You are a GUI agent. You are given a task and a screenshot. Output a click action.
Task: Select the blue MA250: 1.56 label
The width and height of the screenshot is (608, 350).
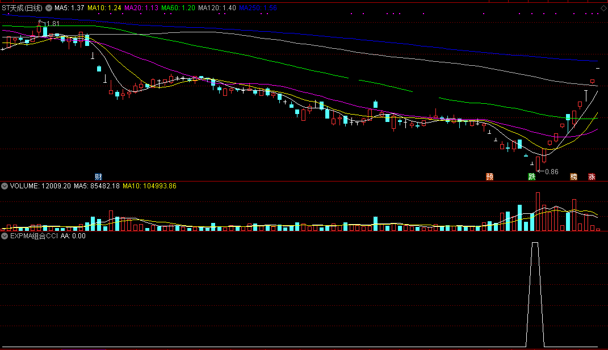coord(258,8)
